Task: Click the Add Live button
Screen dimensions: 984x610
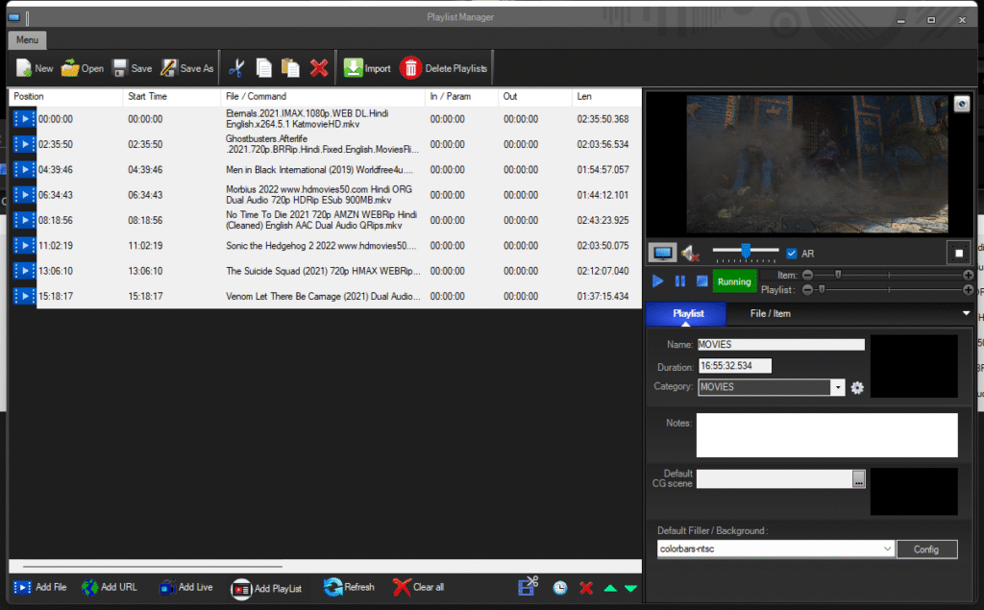Action: (184, 587)
